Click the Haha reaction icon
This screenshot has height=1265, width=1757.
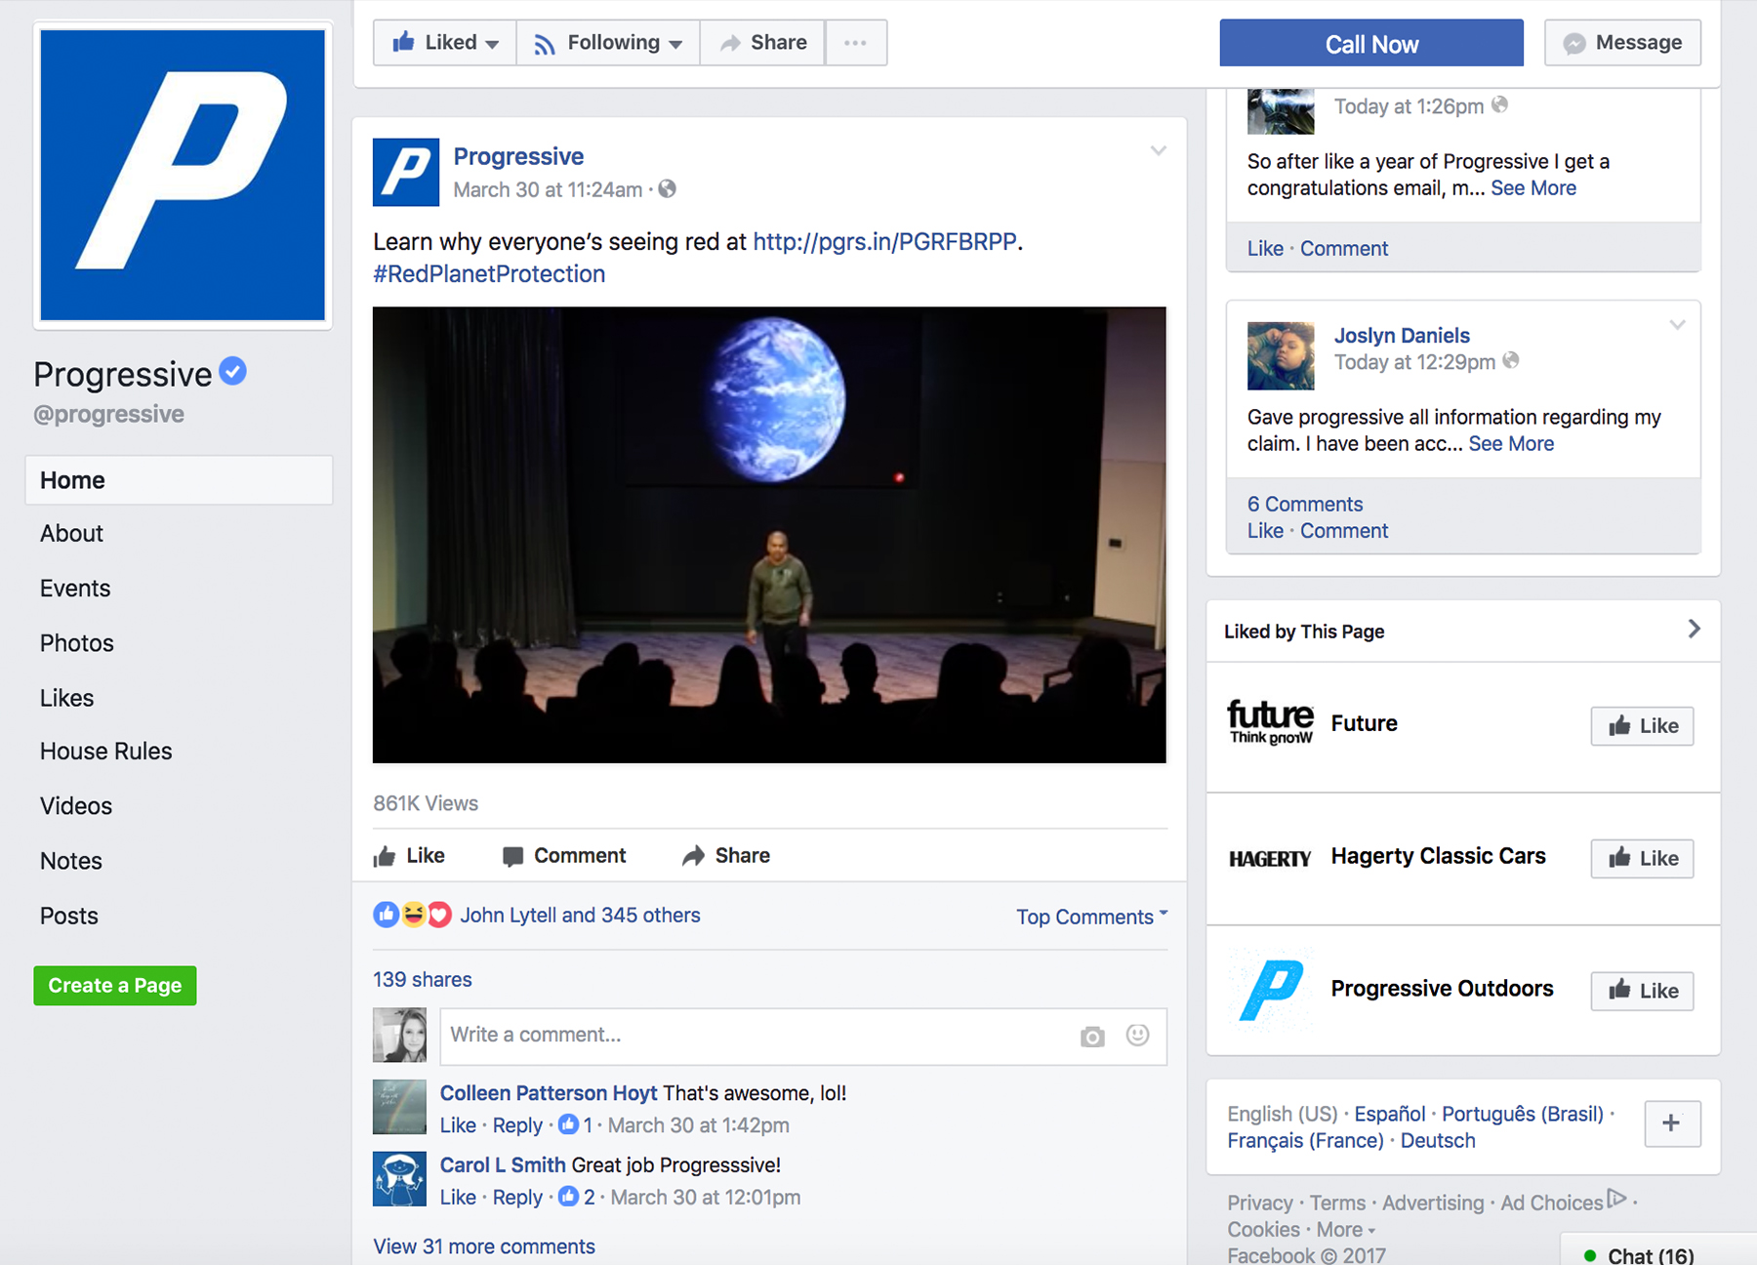point(414,915)
